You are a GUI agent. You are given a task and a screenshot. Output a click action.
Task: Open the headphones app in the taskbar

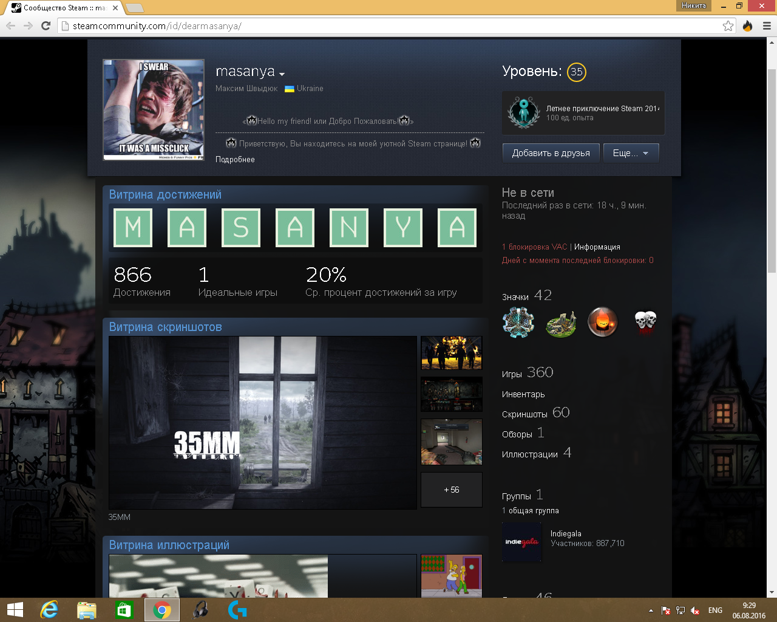click(x=200, y=610)
